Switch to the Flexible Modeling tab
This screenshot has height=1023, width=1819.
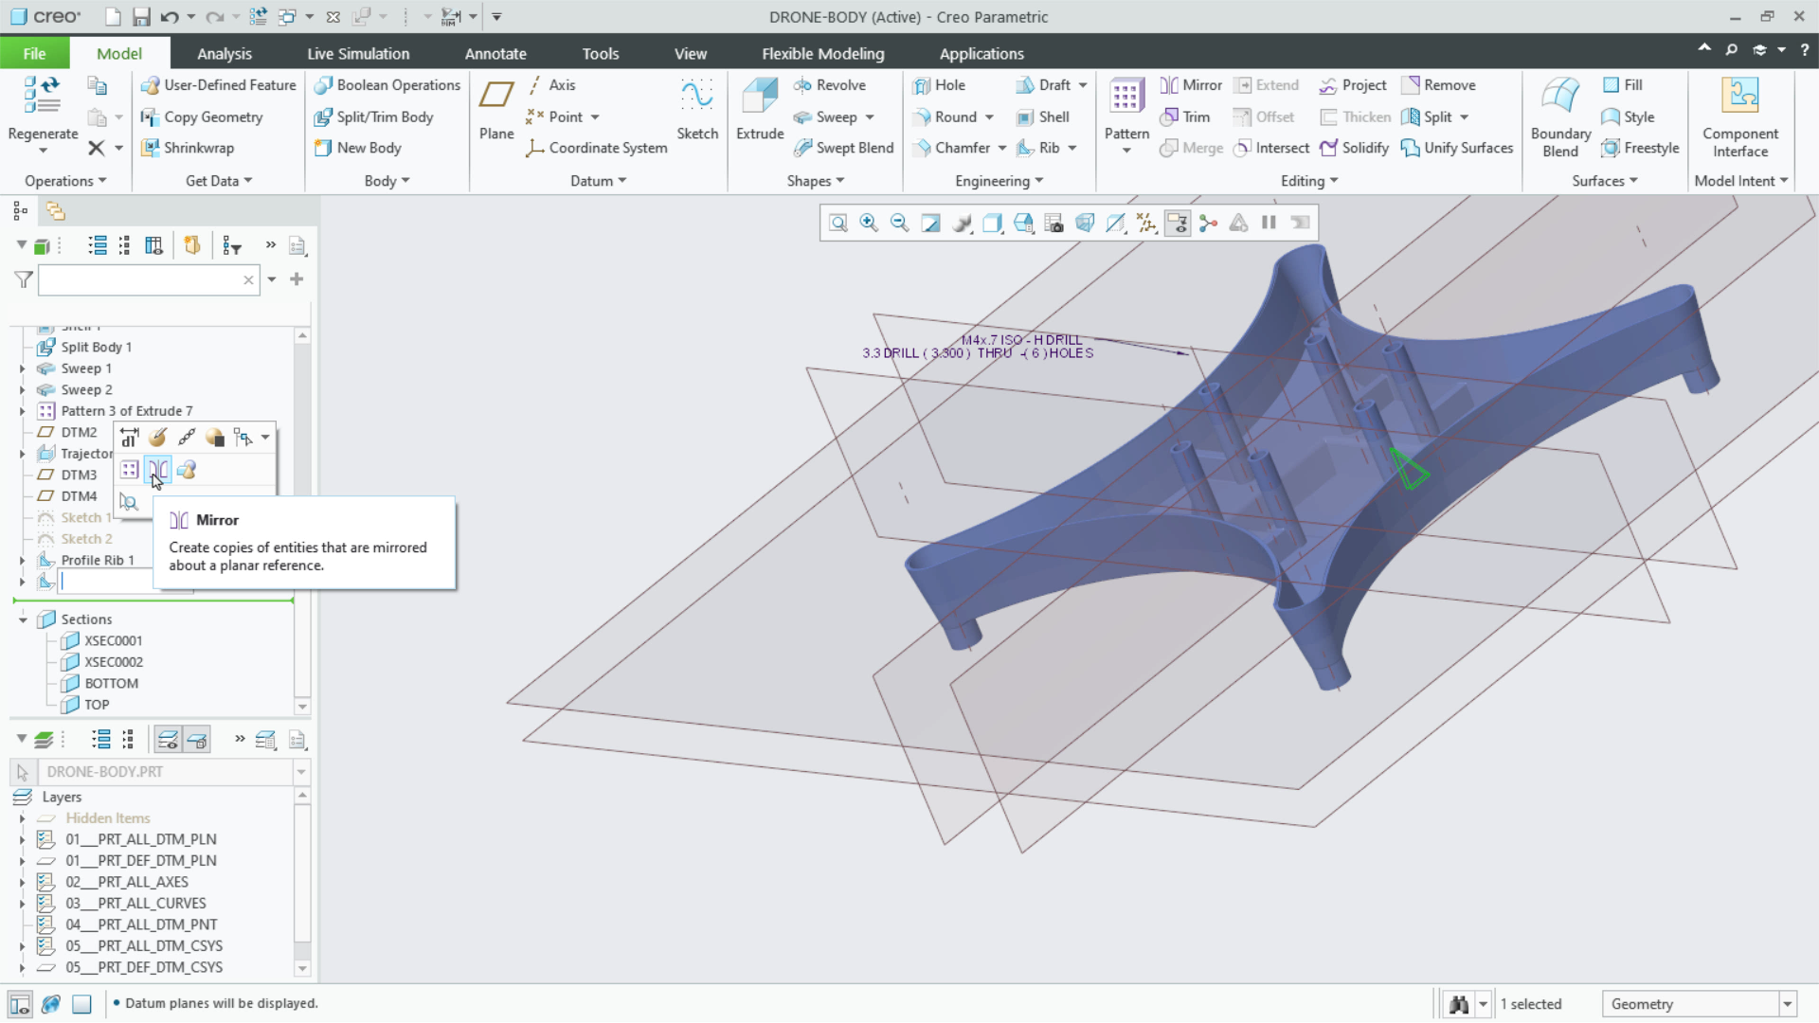(x=822, y=54)
